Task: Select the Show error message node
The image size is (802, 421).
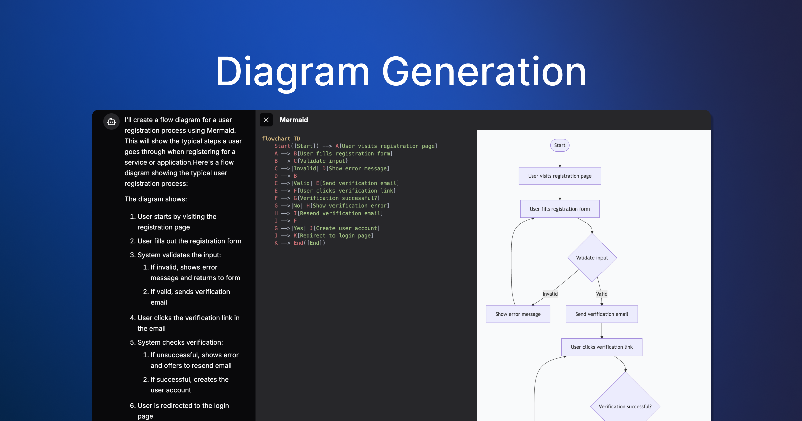Action: click(518, 314)
